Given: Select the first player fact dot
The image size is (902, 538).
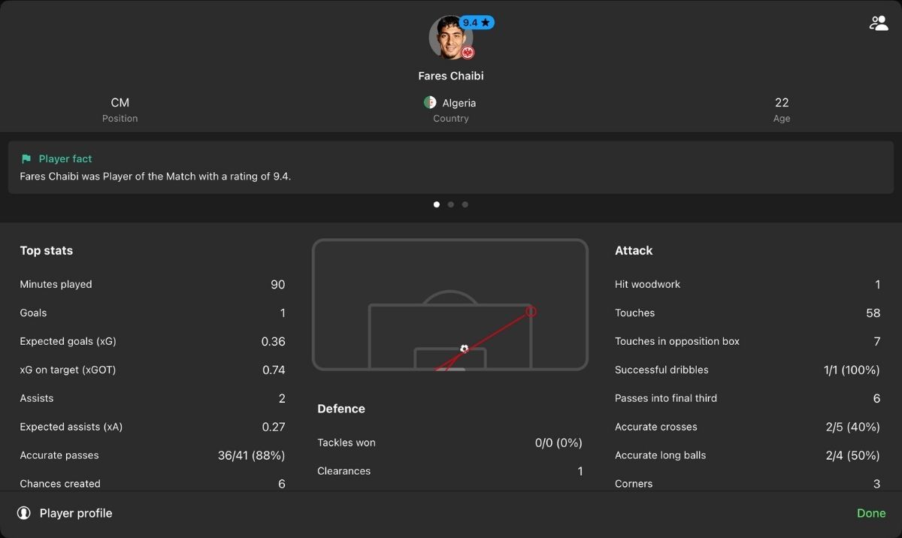Looking at the screenshot, I should (x=437, y=204).
